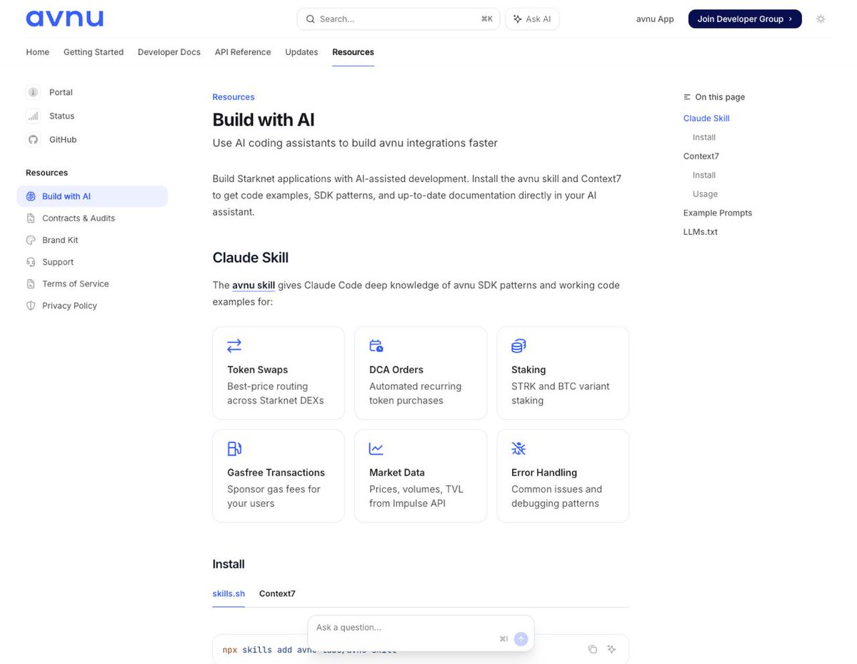Open the Status sidebar link
Viewport: 857px width, 664px height.
click(x=61, y=116)
